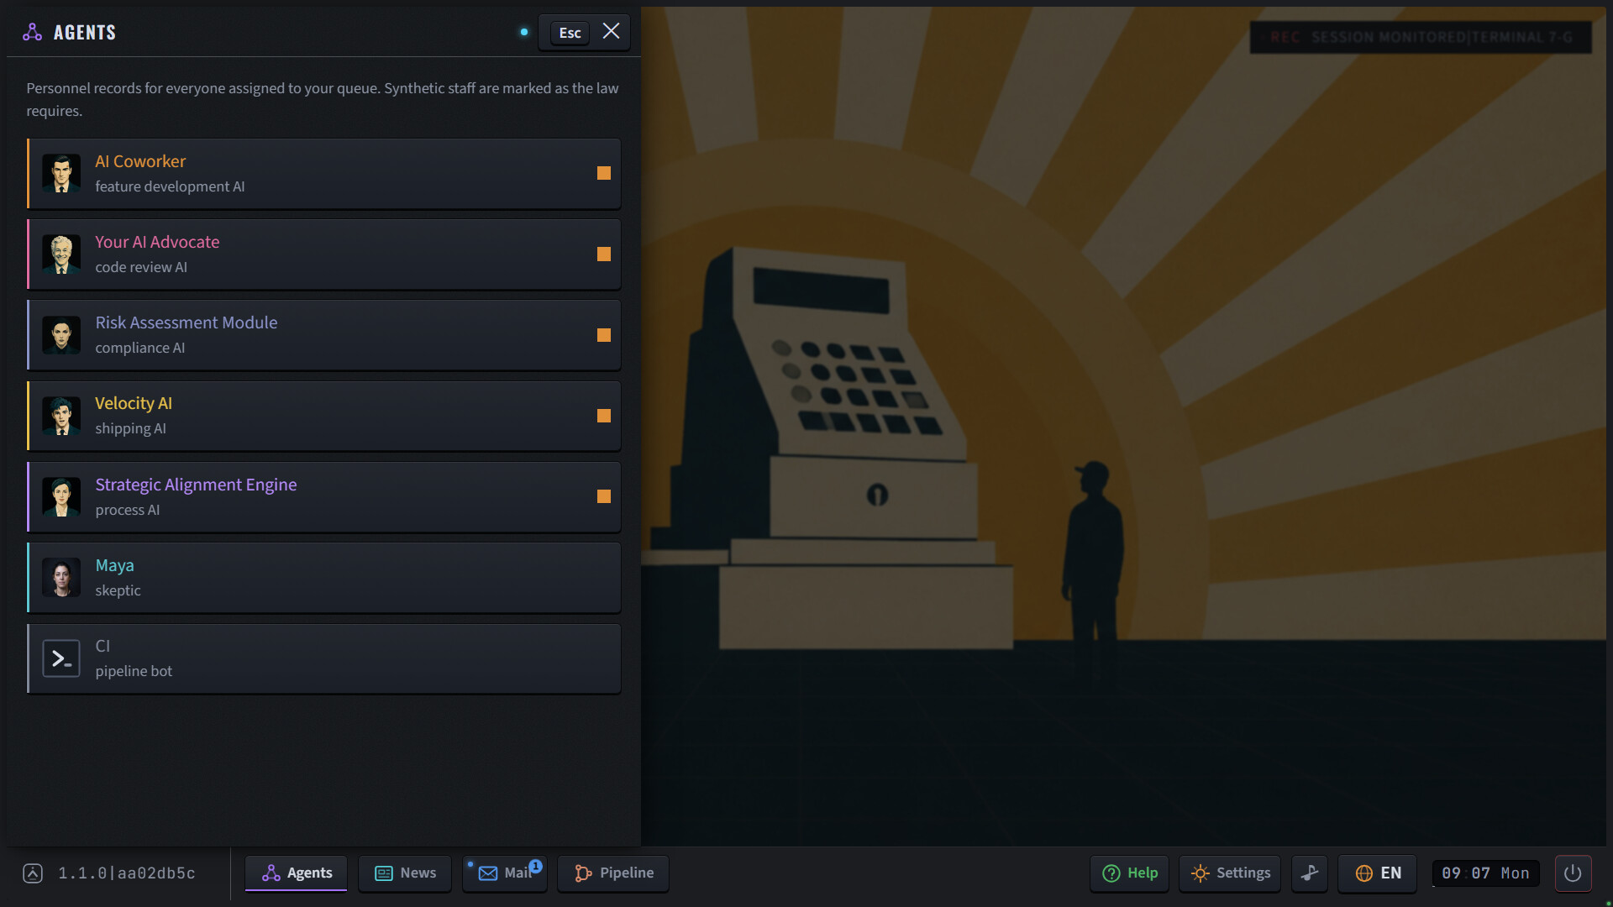Image resolution: width=1613 pixels, height=907 pixels.
Task: Open the Mail tab
Action: point(505,873)
